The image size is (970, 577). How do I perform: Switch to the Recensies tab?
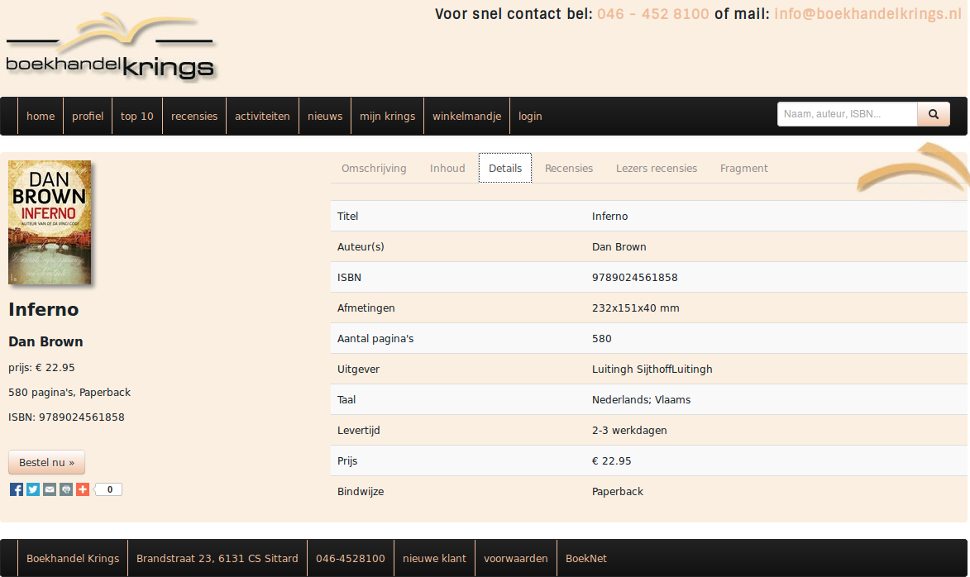point(568,168)
